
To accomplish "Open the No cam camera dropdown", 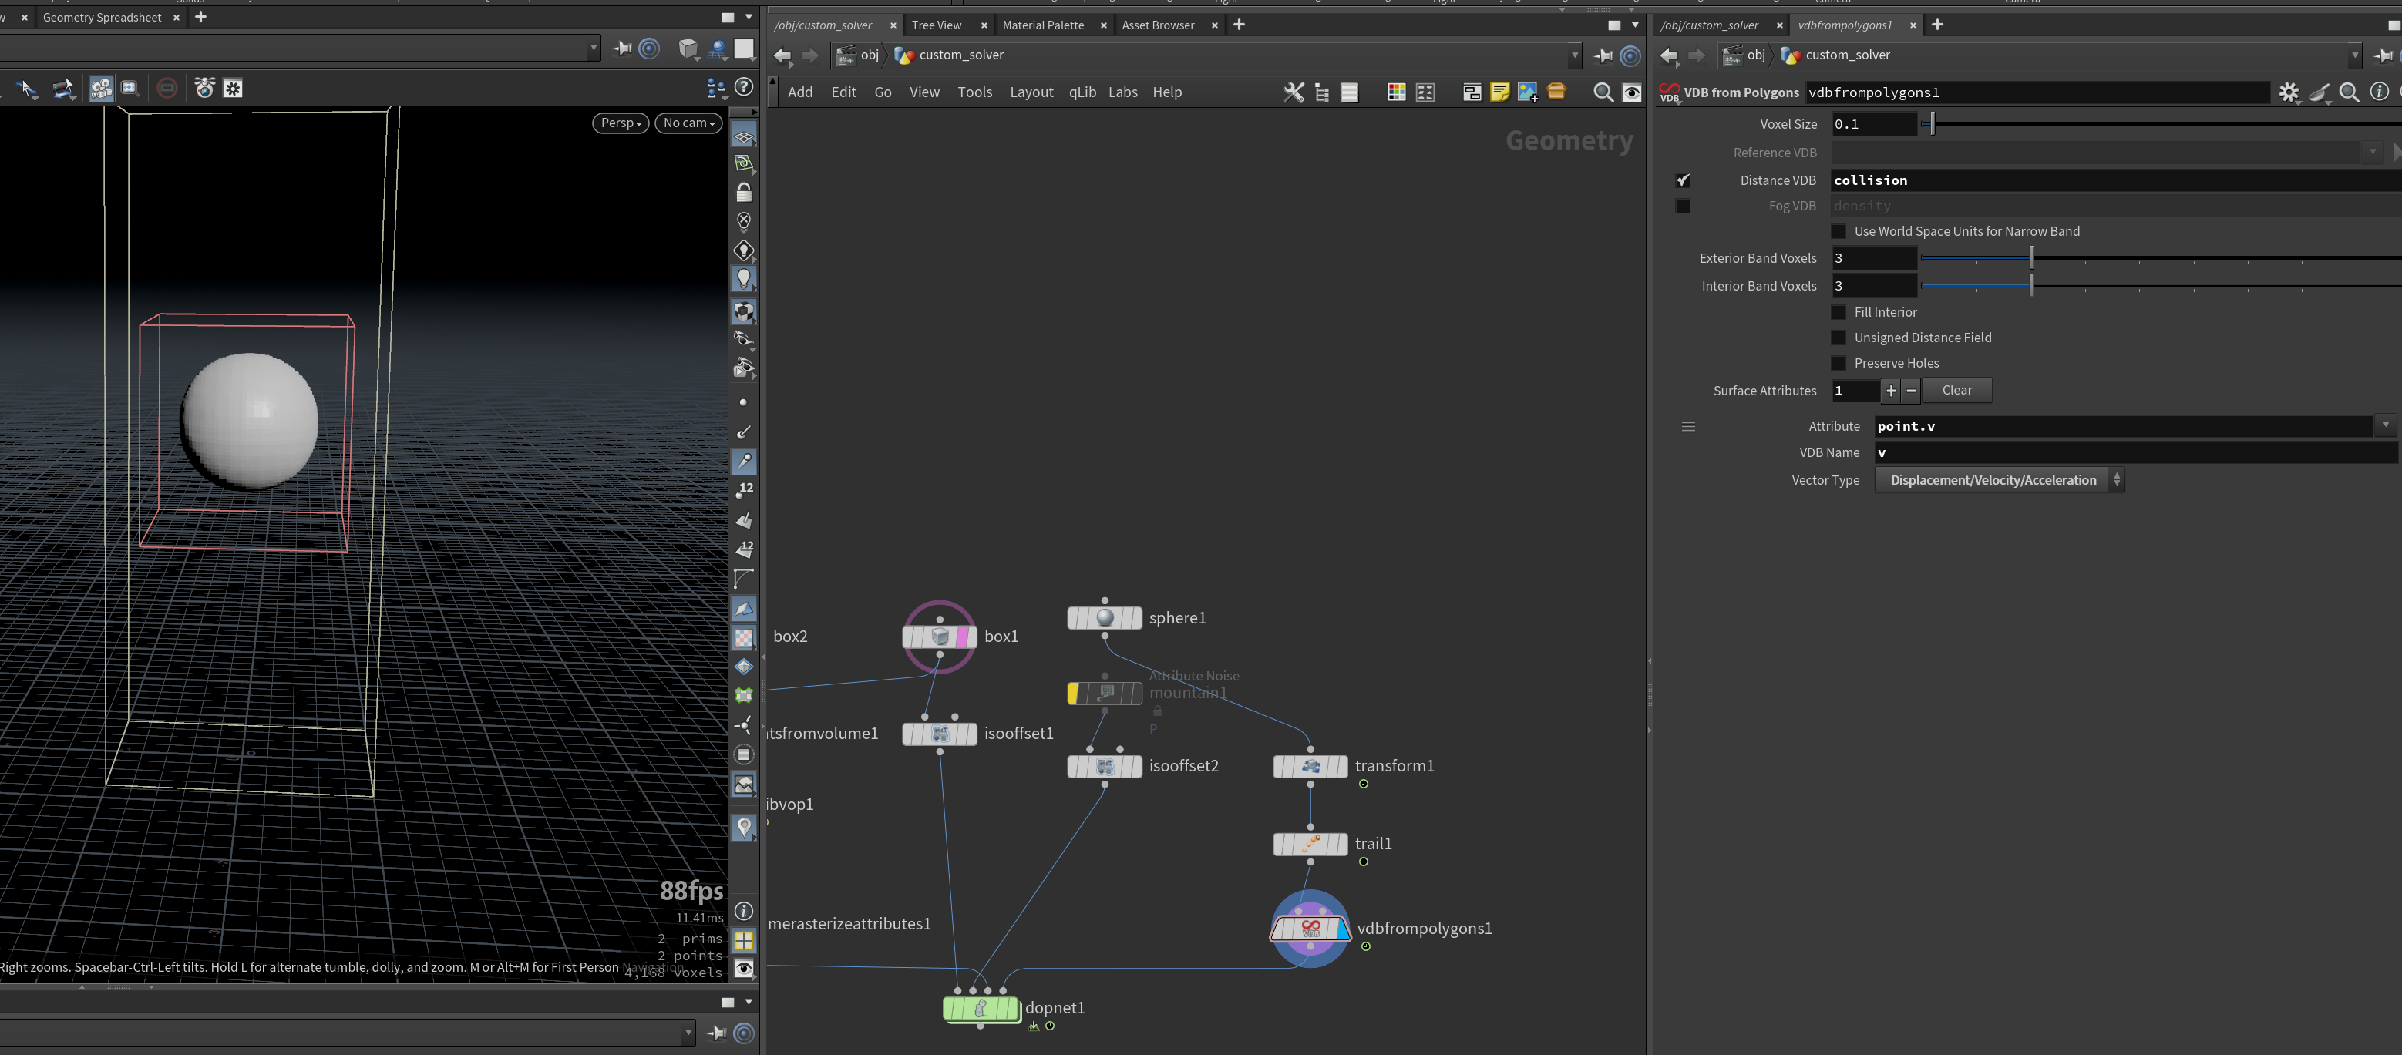I will [x=688, y=123].
